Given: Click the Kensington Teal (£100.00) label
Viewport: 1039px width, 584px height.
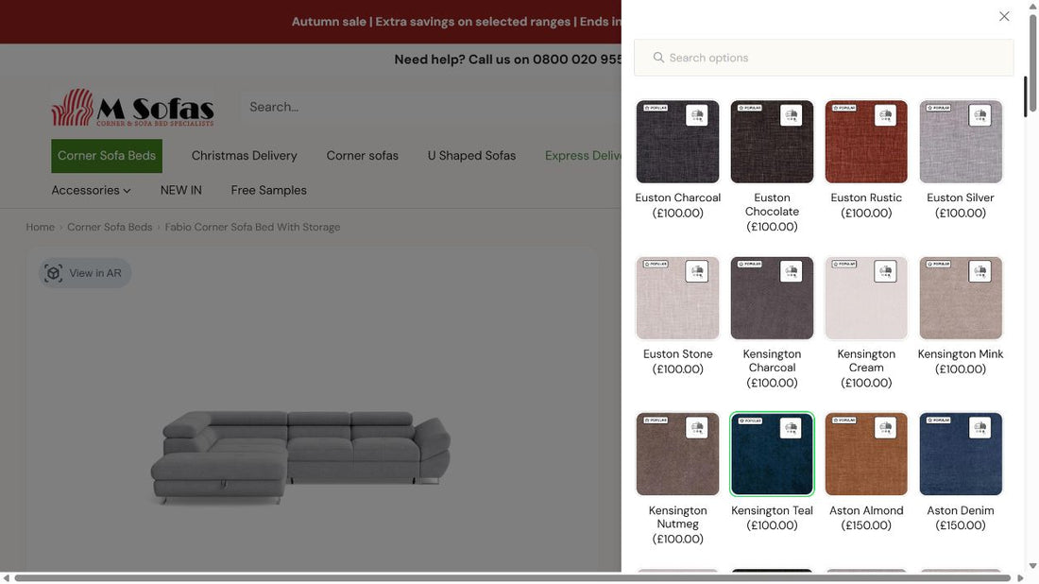Looking at the screenshot, I should tap(772, 518).
